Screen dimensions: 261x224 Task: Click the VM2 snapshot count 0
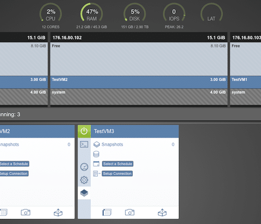click(x=69, y=145)
